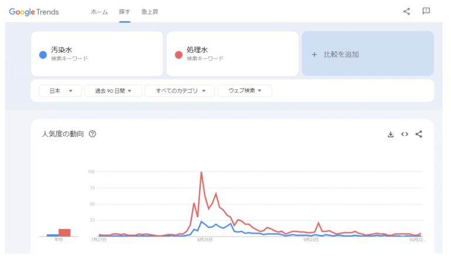Expand the ウェブ検索 search type dropdown
This screenshot has width=451, height=263.
coord(245,91)
